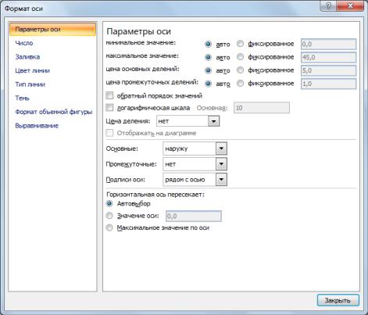
Task: Click the help question mark icon
Action: click(x=328, y=6)
